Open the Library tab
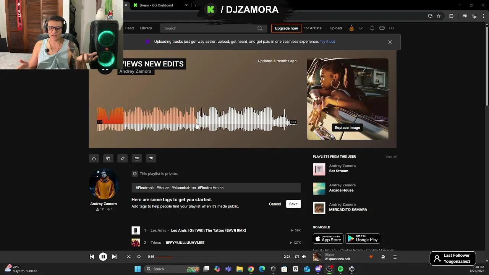The width and height of the screenshot is (489, 275). click(x=146, y=28)
